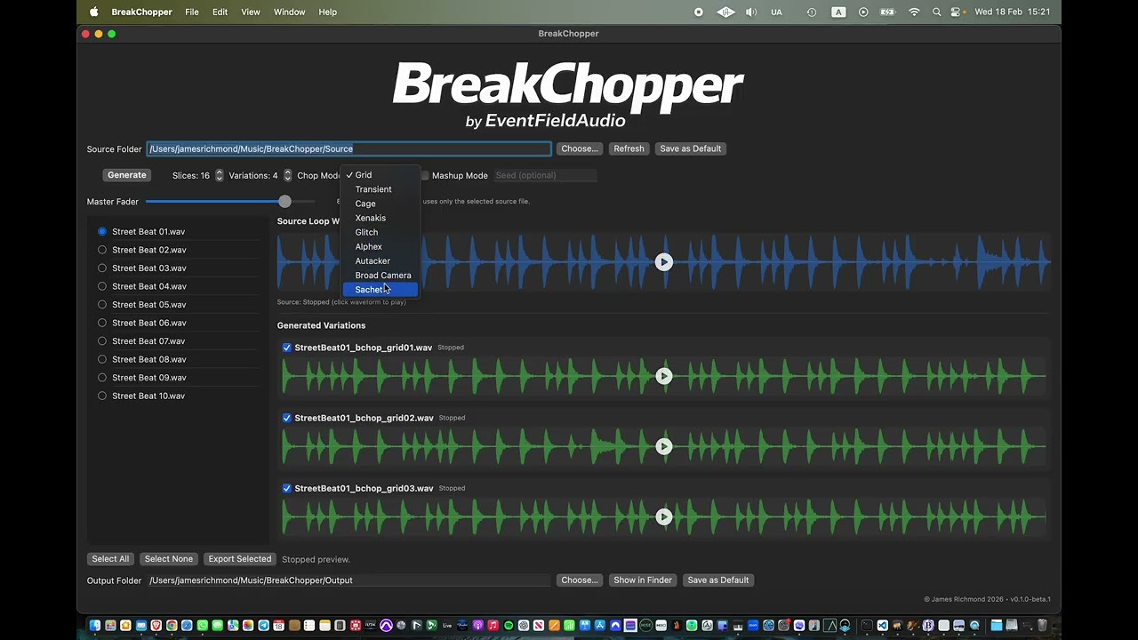Select Street Beat 10.wav radio button
The height and width of the screenshot is (640, 1138).
coord(102,396)
